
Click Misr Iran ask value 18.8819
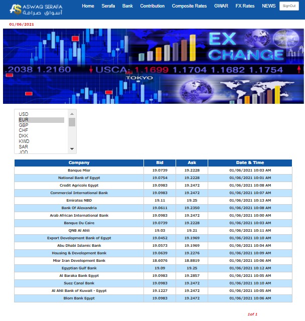point(192,261)
